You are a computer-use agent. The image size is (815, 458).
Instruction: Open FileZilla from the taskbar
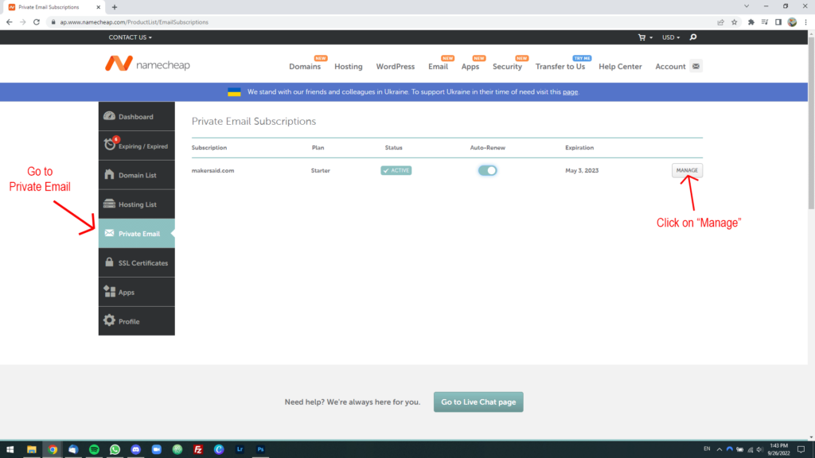[198, 449]
